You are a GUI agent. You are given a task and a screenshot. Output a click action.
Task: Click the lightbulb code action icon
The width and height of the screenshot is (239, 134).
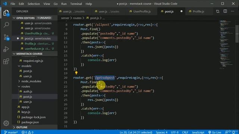(x=76, y=73)
